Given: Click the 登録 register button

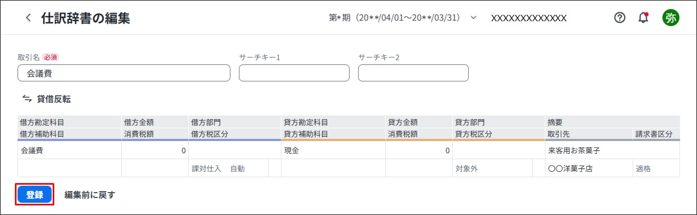Looking at the screenshot, I should (35, 195).
